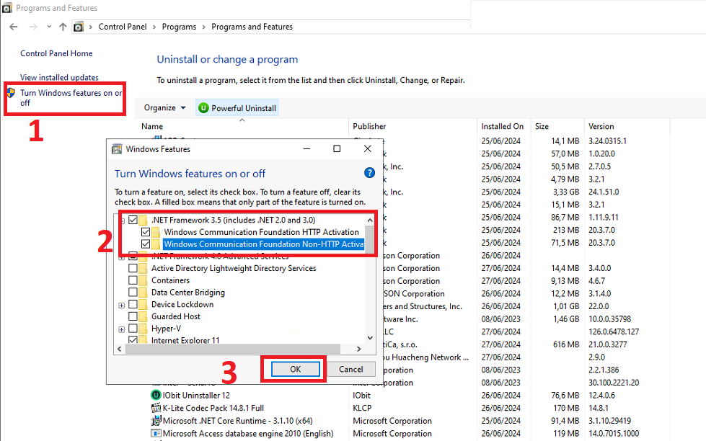The width and height of the screenshot is (706, 441).
Task: Expand the Device Lockdown tree node
Action: point(122,305)
